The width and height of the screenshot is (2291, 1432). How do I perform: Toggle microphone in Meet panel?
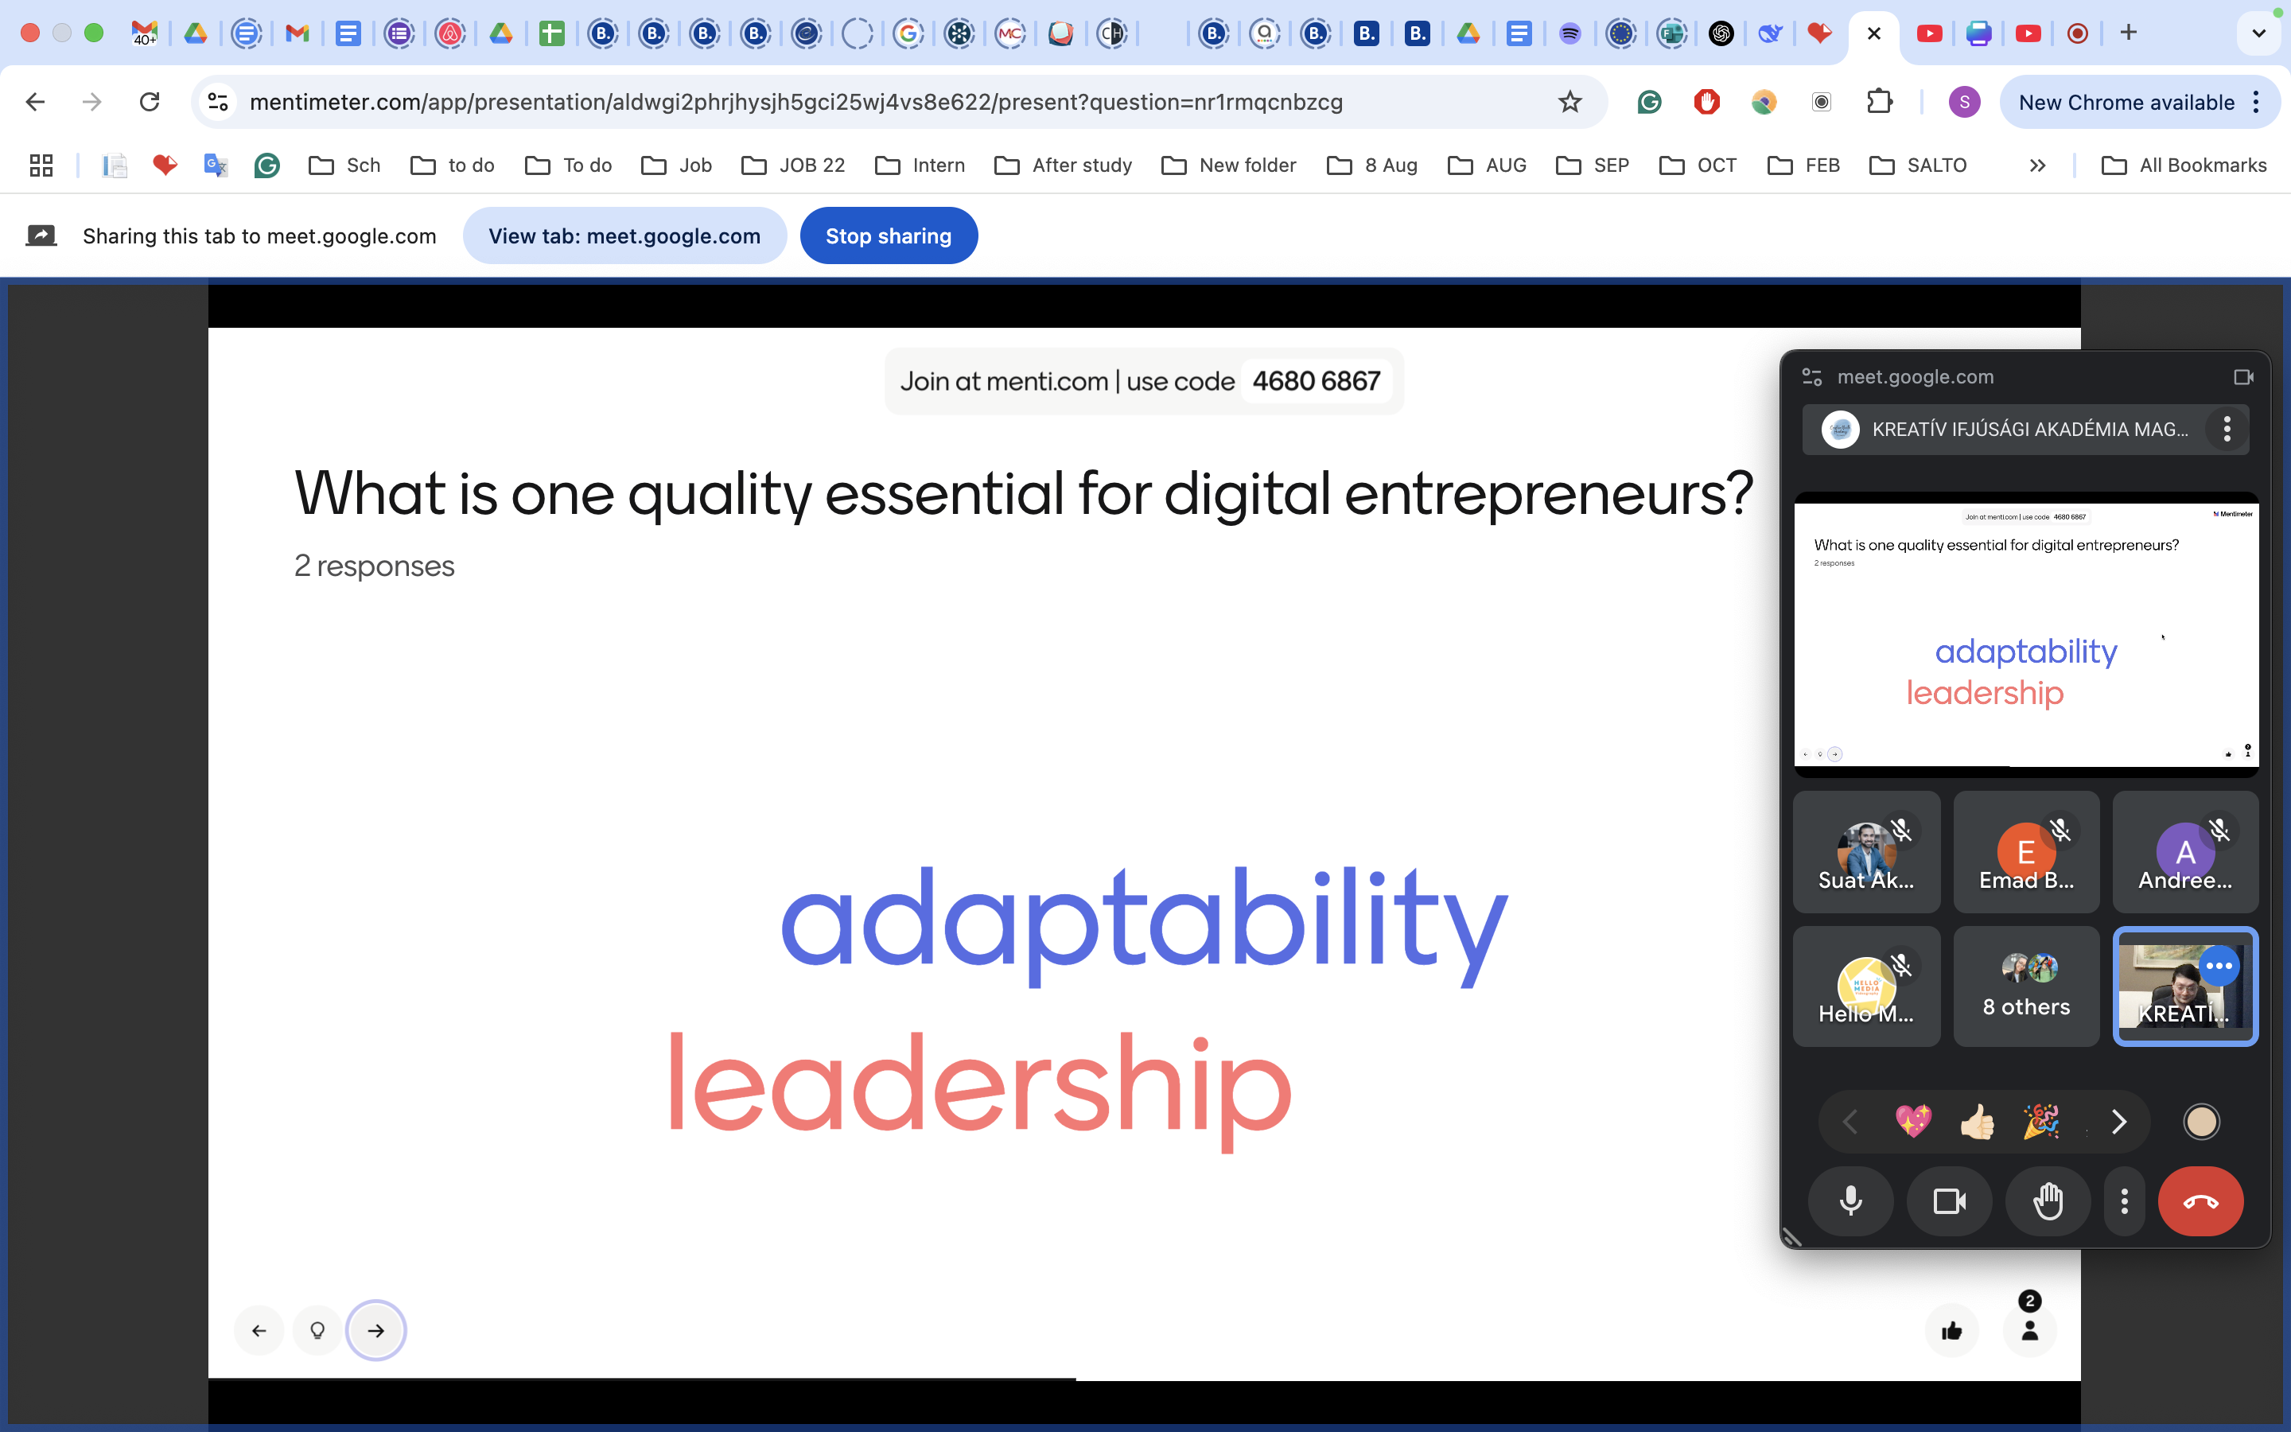[x=1851, y=1201]
